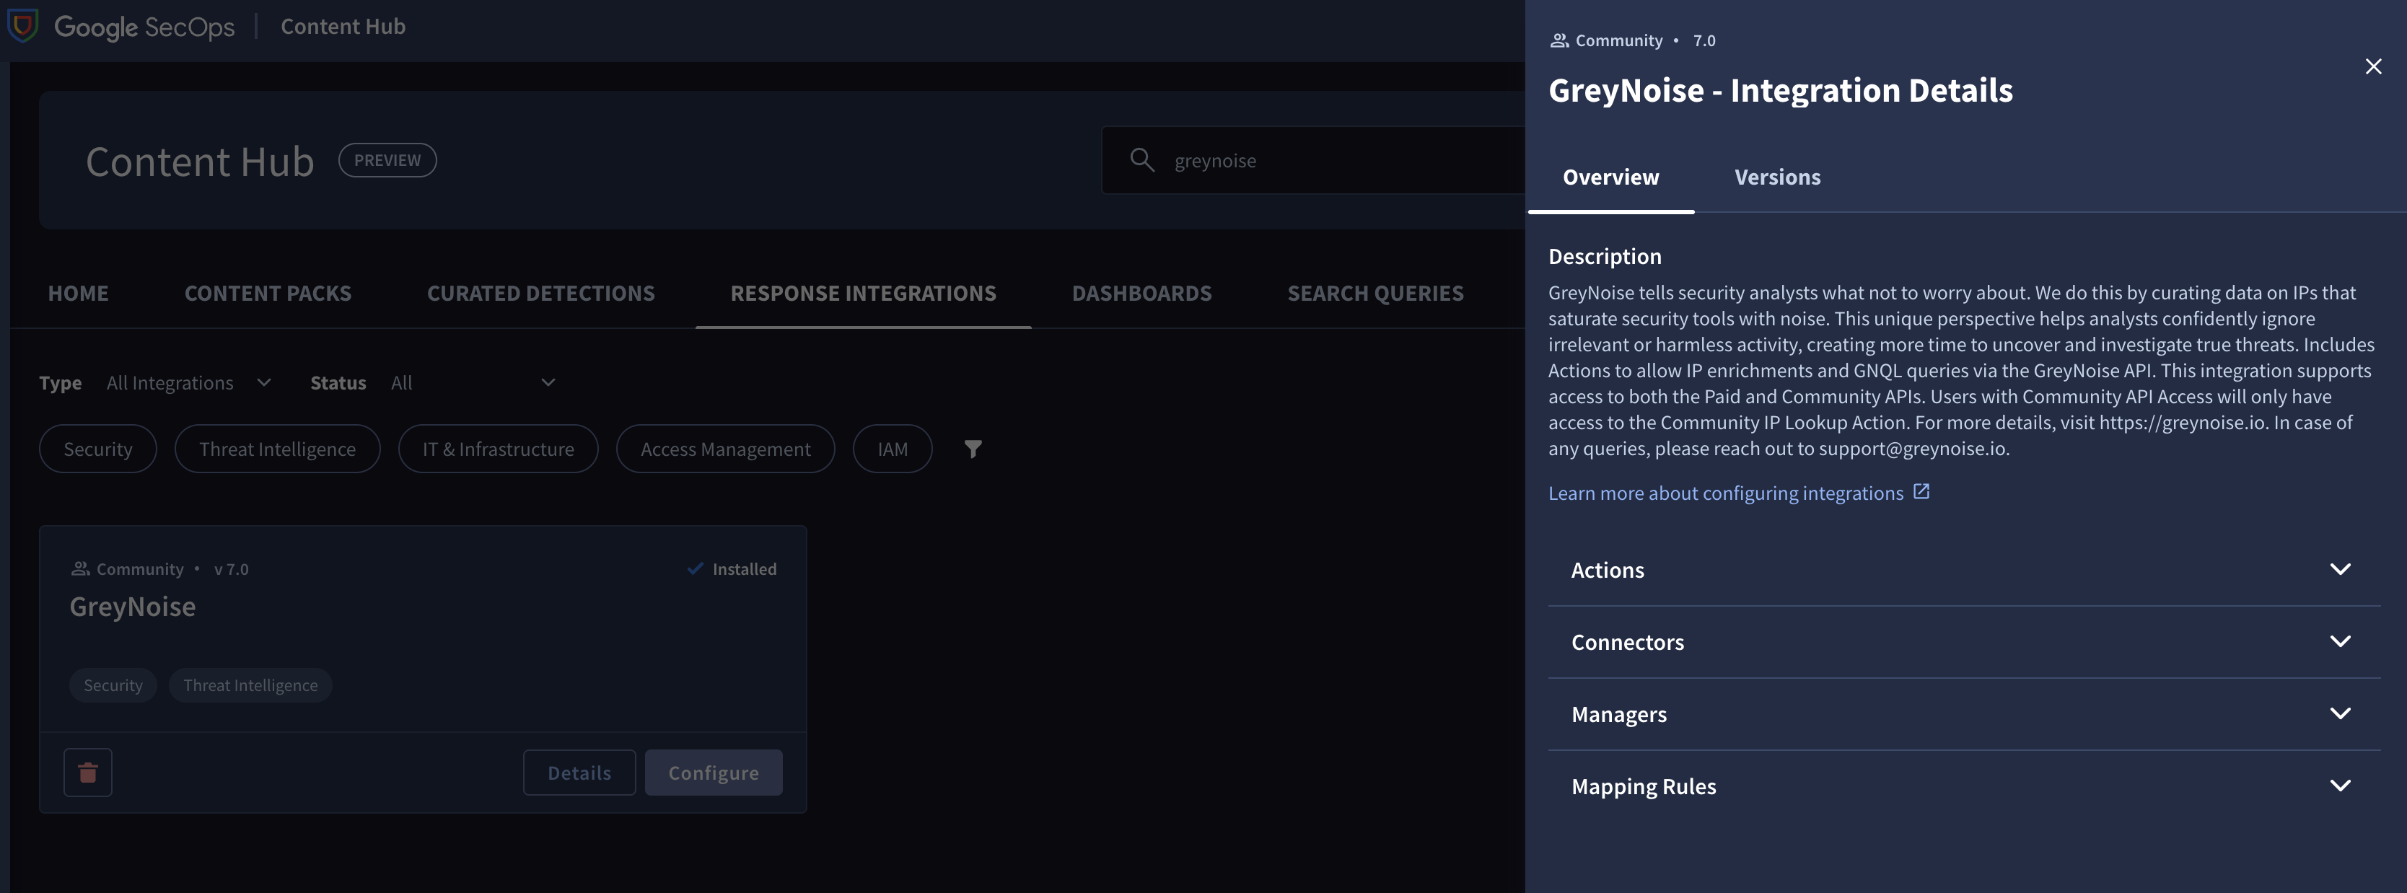Toggle the Threat Intelligence filter chip

click(x=276, y=449)
